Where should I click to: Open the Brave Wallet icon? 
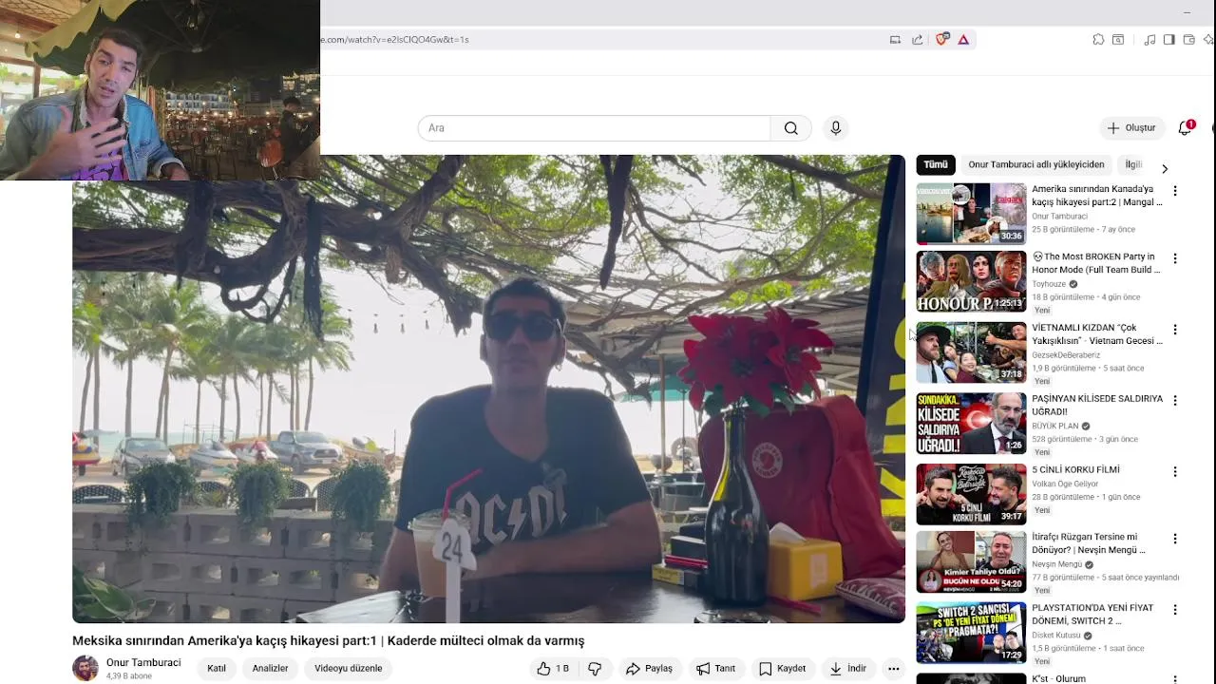point(1189,39)
